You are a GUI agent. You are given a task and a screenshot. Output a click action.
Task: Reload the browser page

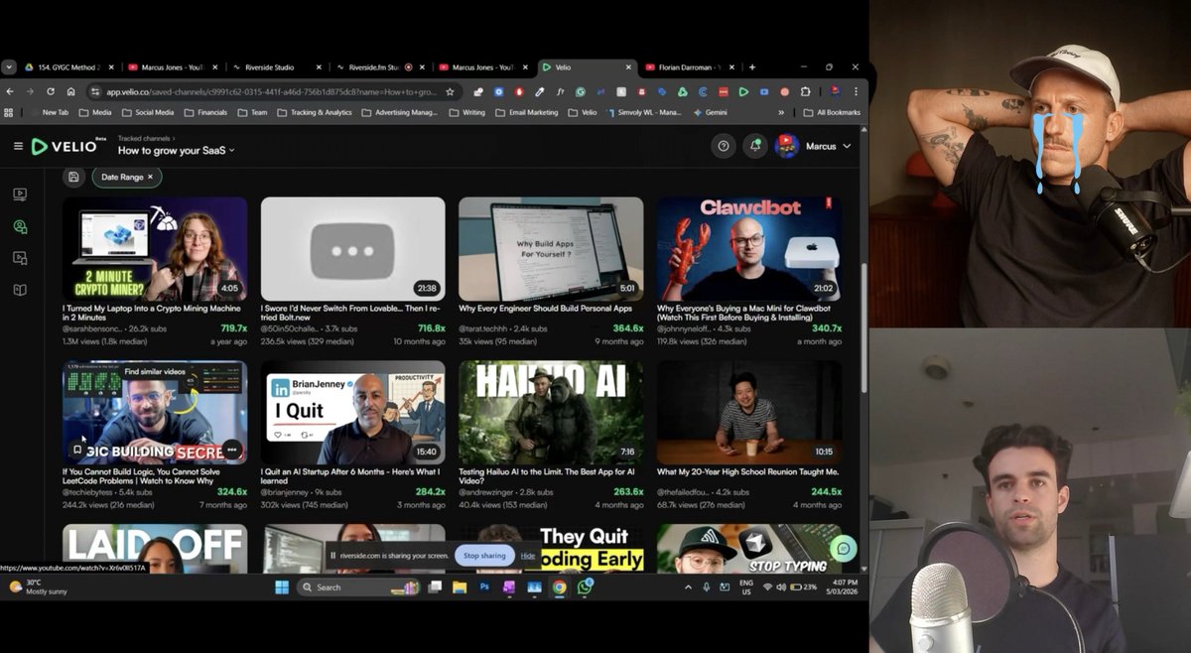(x=51, y=91)
